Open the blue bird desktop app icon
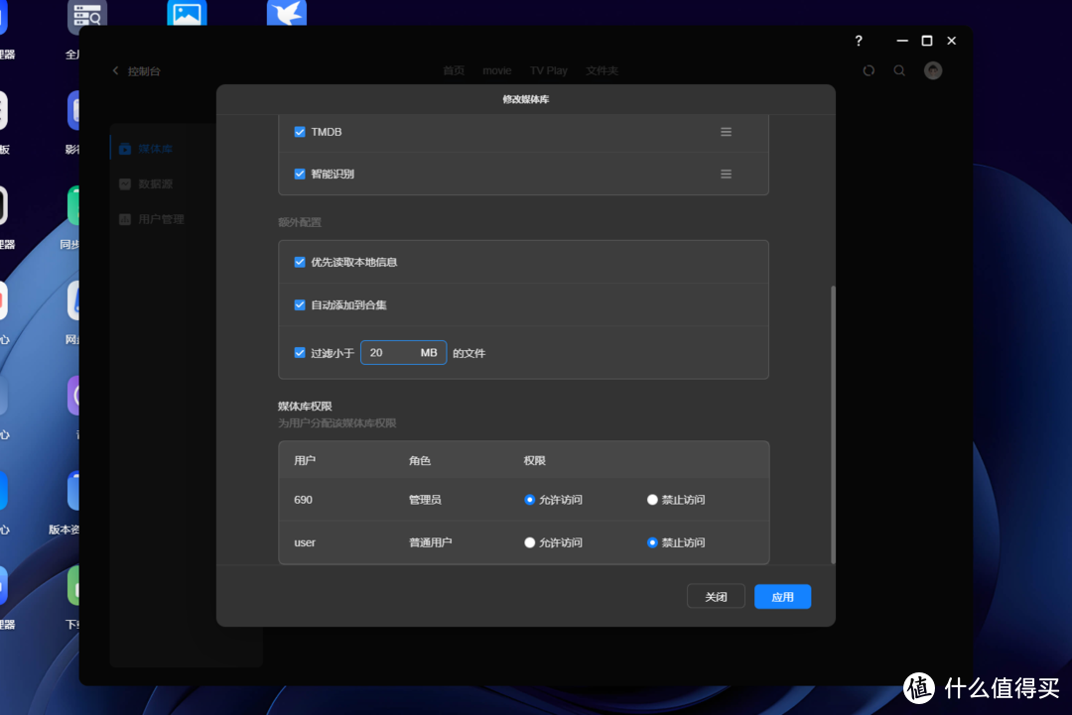Image resolution: width=1072 pixels, height=715 pixels. 286,15
